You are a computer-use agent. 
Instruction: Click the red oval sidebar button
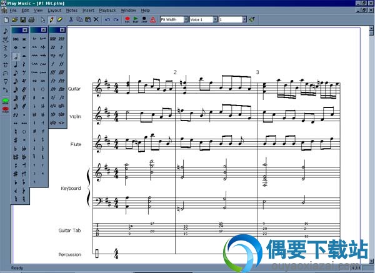click(5, 109)
